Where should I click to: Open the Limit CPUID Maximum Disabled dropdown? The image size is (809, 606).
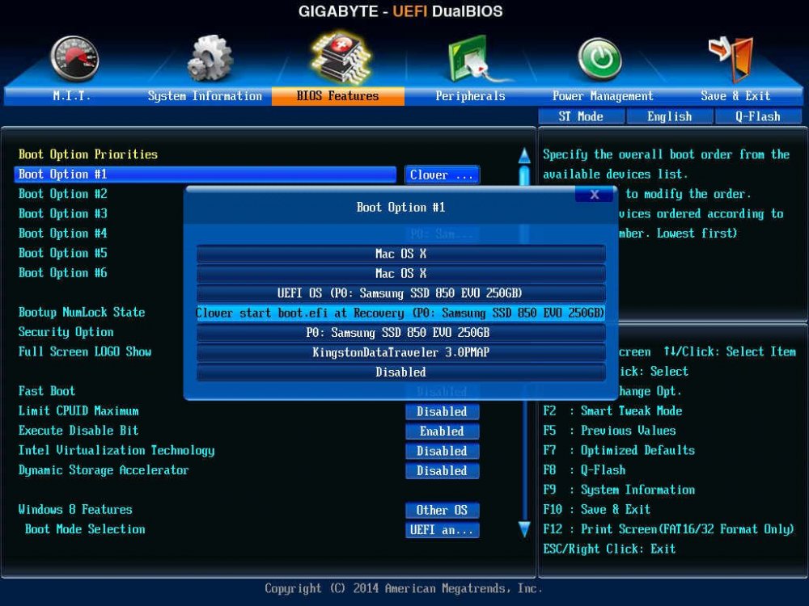pos(443,412)
